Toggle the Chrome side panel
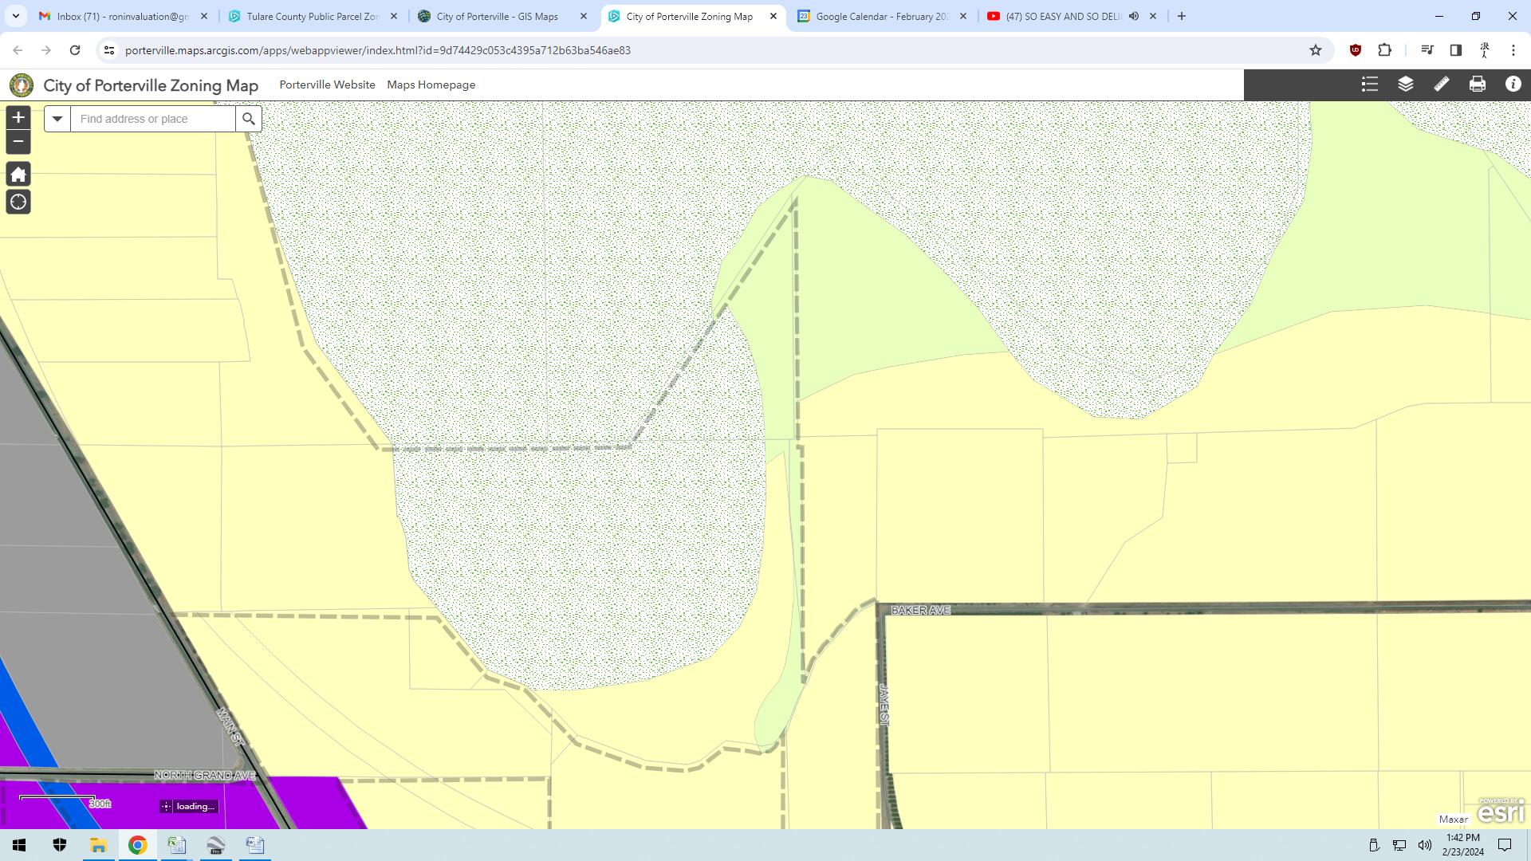Image resolution: width=1531 pixels, height=861 pixels. pyautogui.click(x=1455, y=50)
